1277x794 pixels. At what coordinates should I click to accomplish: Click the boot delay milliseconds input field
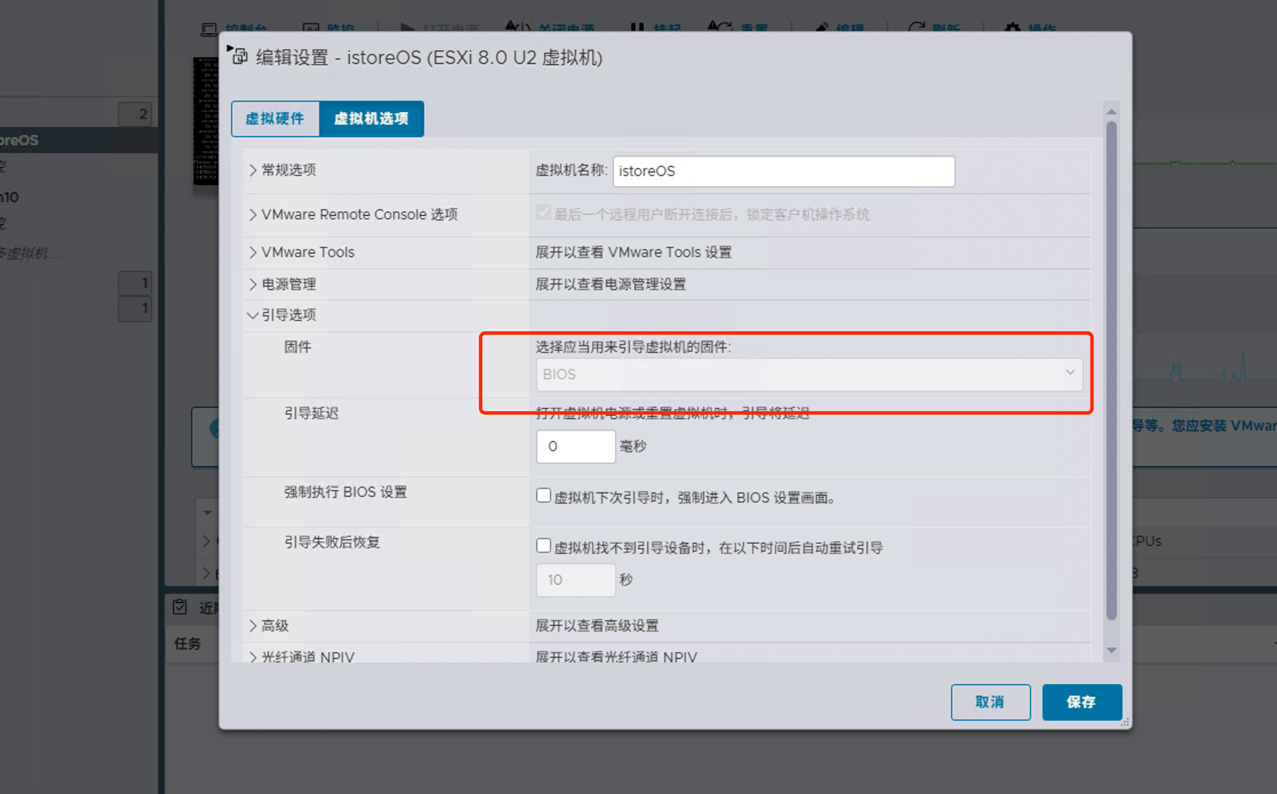[x=575, y=446]
